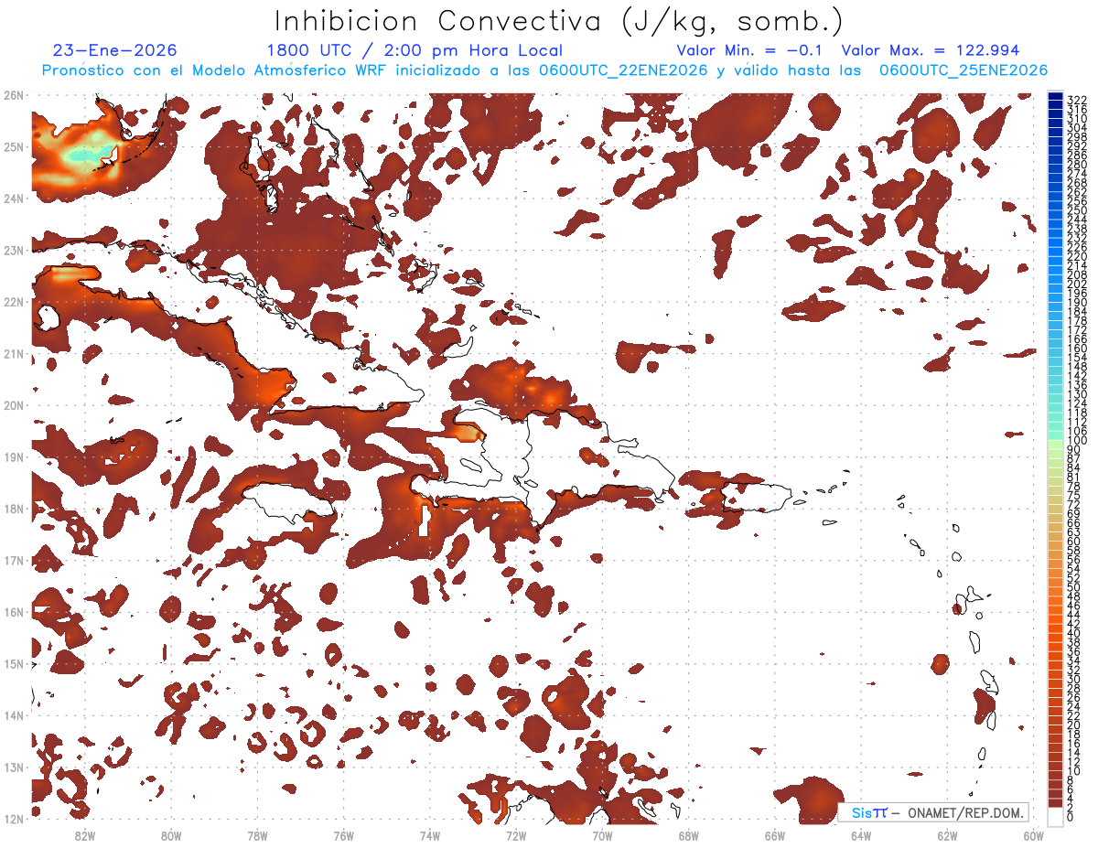Click the '21N' latitude label
Image resolution: width=1098 pixels, height=848 pixels.
(x=14, y=353)
